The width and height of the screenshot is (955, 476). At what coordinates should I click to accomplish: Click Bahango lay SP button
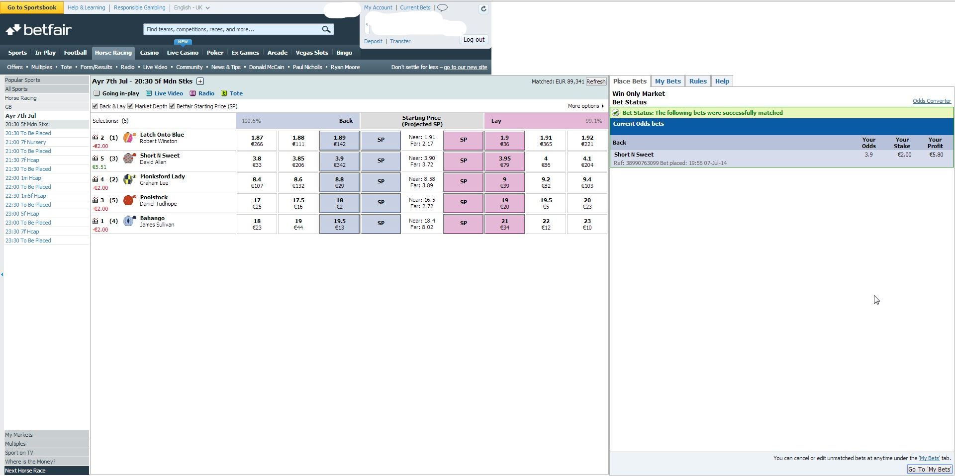tap(463, 224)
